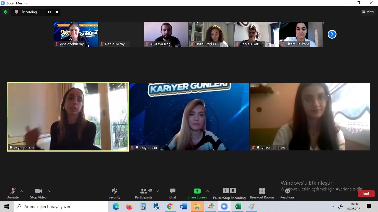
Task: Open Microsoft Excel from taskbar
Action: click(238, 206)
